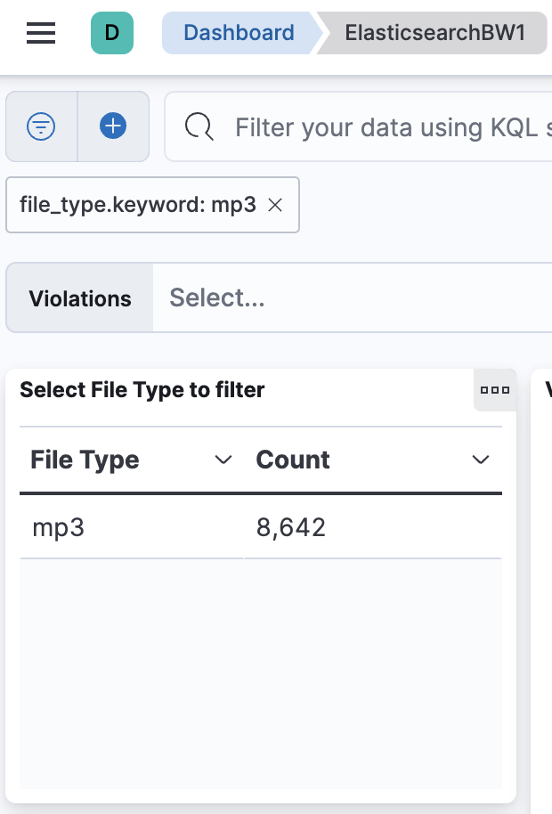Click the search magnifier icon
The image size is (552, 814).
click(199, 127)
